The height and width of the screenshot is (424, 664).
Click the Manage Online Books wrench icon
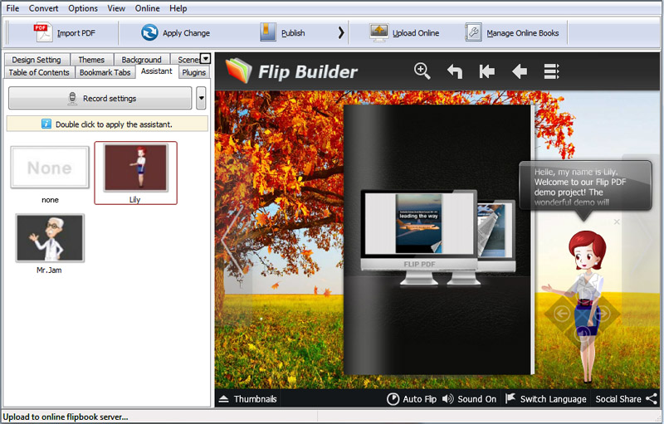point(473,32)
